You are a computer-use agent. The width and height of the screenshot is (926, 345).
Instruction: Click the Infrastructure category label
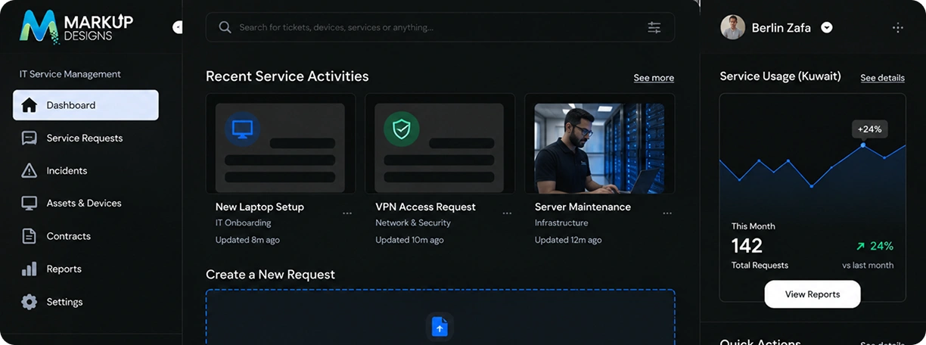(561, 223)
